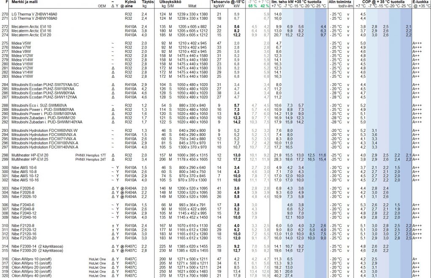Select the 'LG Therma V ZHBW148A0' cell
The width and height of the screenshot is (431, 278).
pyautogui.click(x=35, y=14)
